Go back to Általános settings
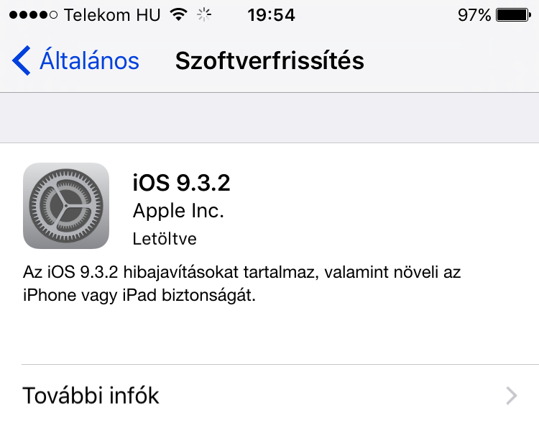The height and width of the screenshot is (421, 539). coord(75,60)
